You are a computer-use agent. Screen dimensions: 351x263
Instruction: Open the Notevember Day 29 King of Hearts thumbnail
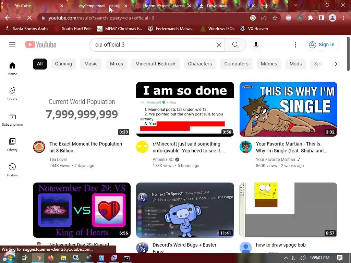(x=82, y=210)
